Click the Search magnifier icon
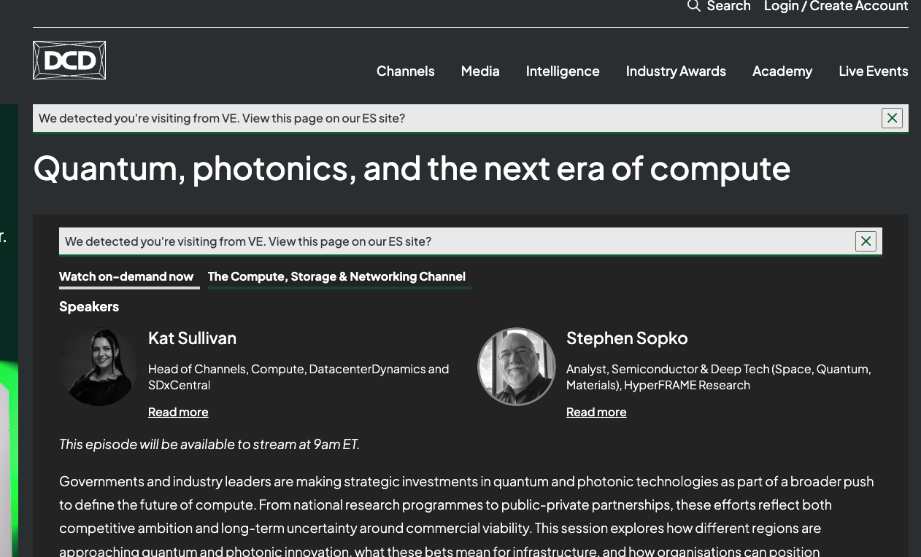 coord(694,6)
